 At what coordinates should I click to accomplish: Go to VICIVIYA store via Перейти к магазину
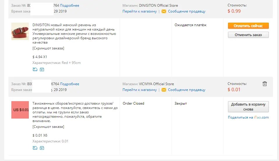(139, 90)
